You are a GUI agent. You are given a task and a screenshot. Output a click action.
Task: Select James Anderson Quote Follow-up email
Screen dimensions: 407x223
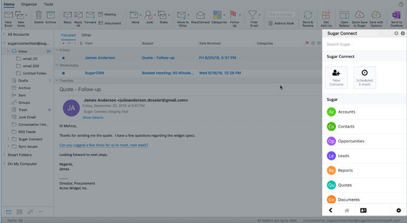tap(188, 58)
